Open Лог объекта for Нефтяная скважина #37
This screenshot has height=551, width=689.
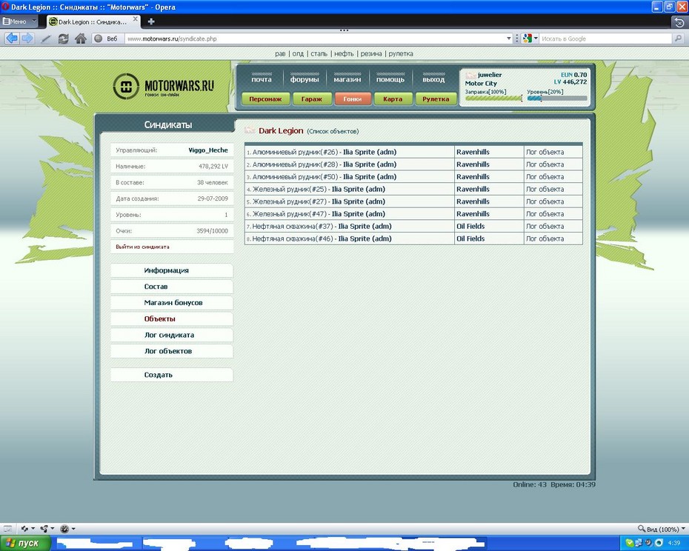(545, 227)
